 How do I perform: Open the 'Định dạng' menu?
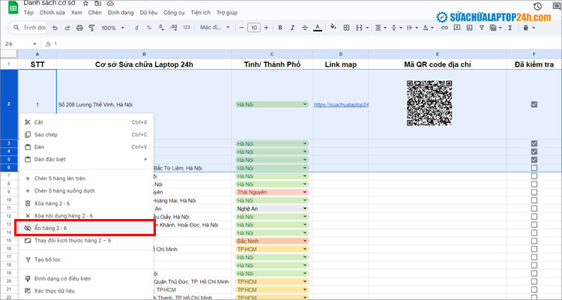[121, 13]
